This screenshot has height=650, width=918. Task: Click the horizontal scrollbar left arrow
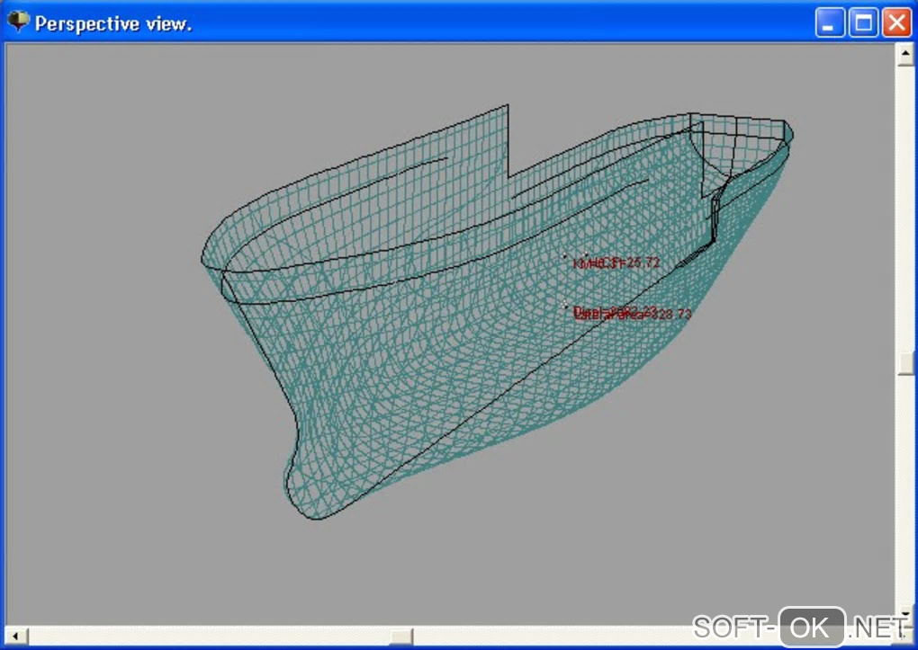(16, 636)
